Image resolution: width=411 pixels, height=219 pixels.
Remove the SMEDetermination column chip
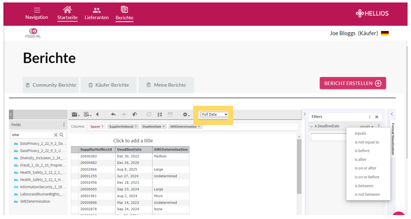[x=199, y=126]
